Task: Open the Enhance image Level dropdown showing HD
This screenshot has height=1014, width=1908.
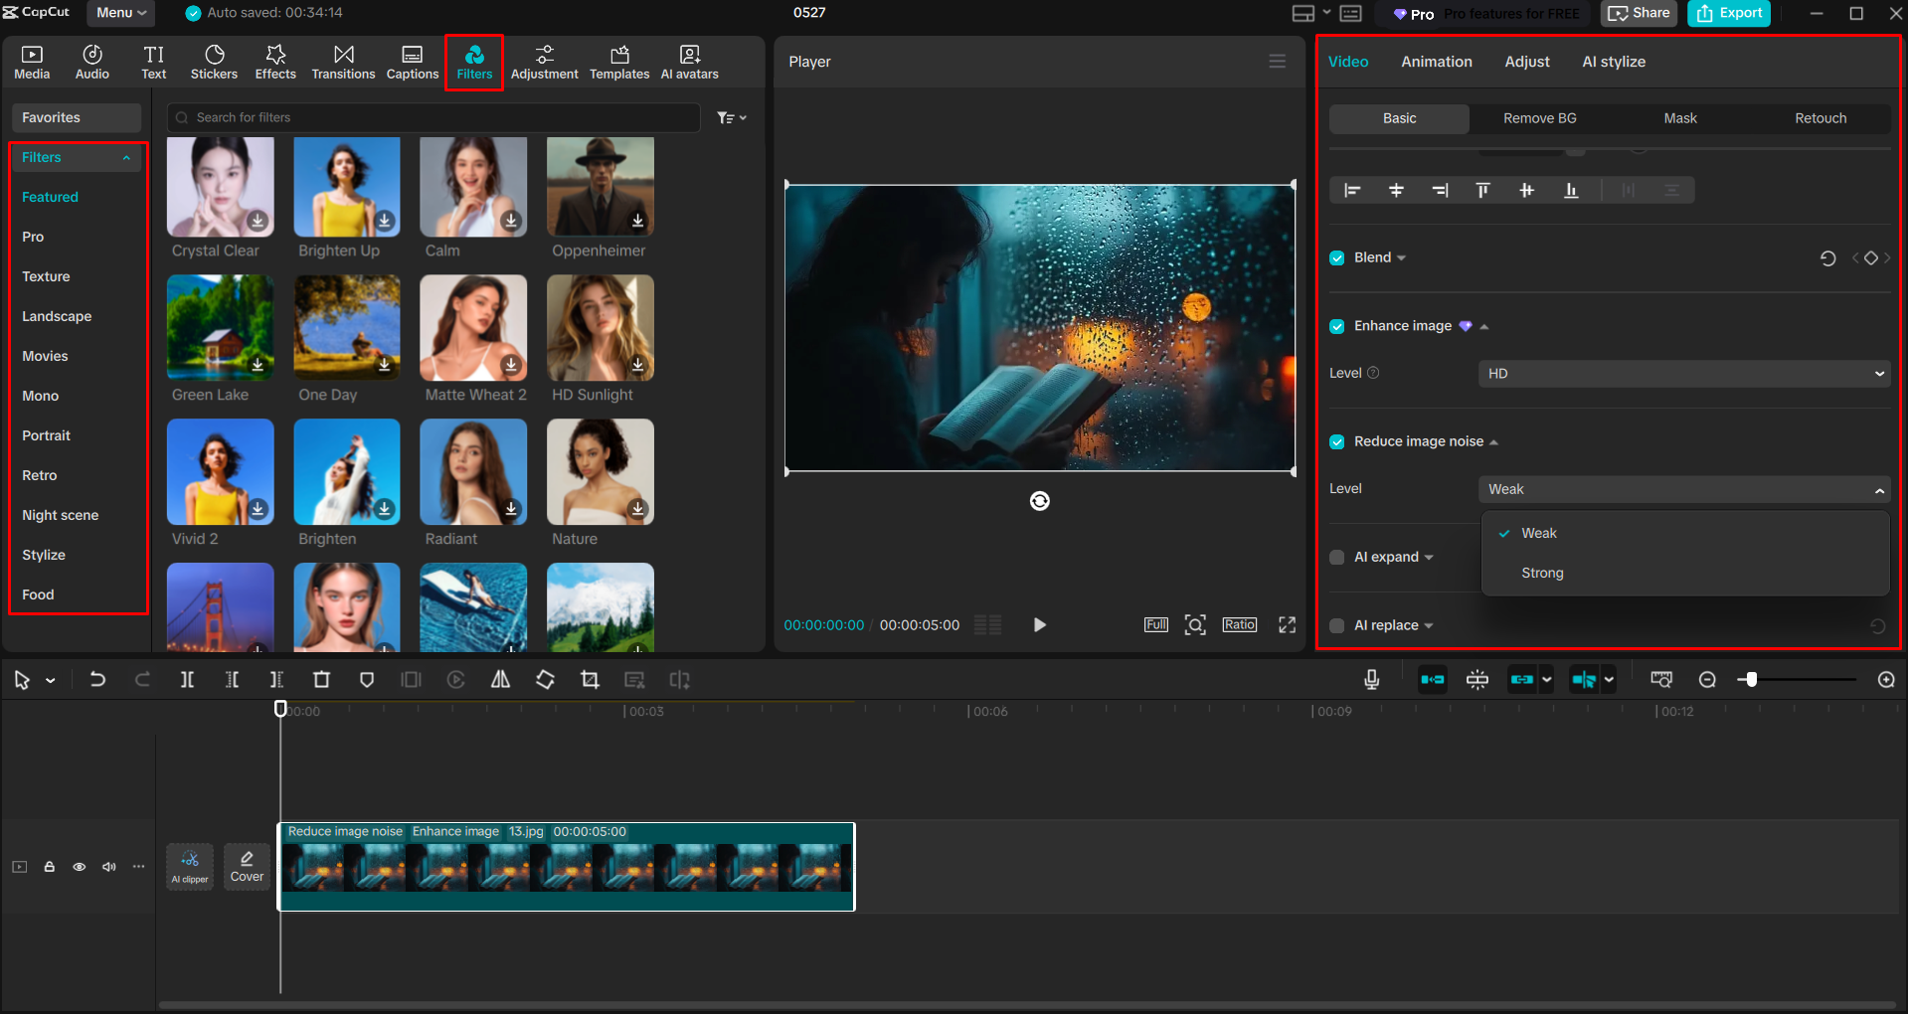Action: coord(1682,373)
